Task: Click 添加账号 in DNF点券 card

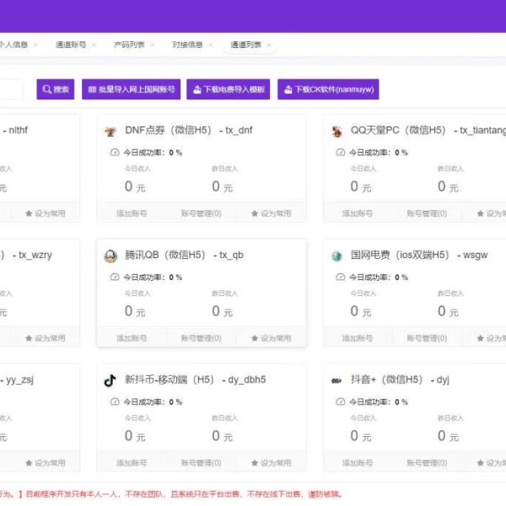Action: pyautogui.click(x=132, y=213)
